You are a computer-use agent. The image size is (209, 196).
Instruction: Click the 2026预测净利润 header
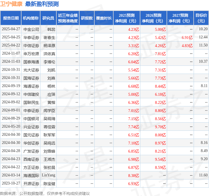click(153, 18)
